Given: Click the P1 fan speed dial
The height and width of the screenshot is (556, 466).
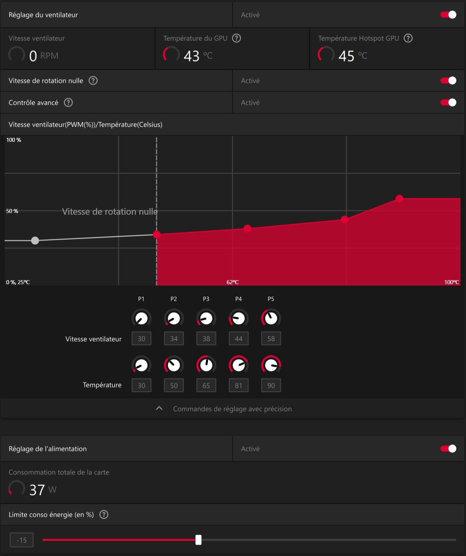Looking at the screenshot, I should coord(141,318).
